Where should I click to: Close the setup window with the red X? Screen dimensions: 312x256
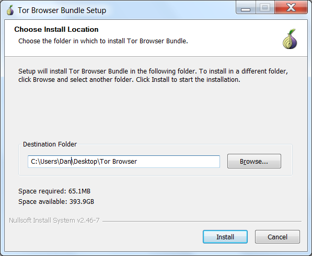tap(291, 7)
